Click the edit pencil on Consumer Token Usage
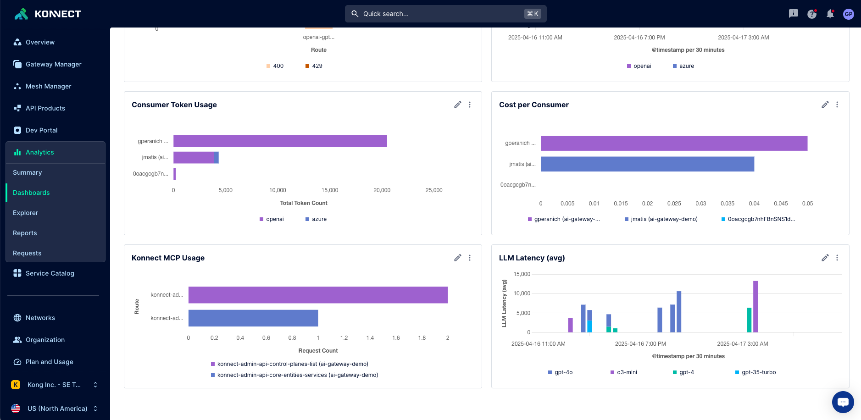This screenshot has height=420, width=861. pyautogui.click(x=457, y=105)
